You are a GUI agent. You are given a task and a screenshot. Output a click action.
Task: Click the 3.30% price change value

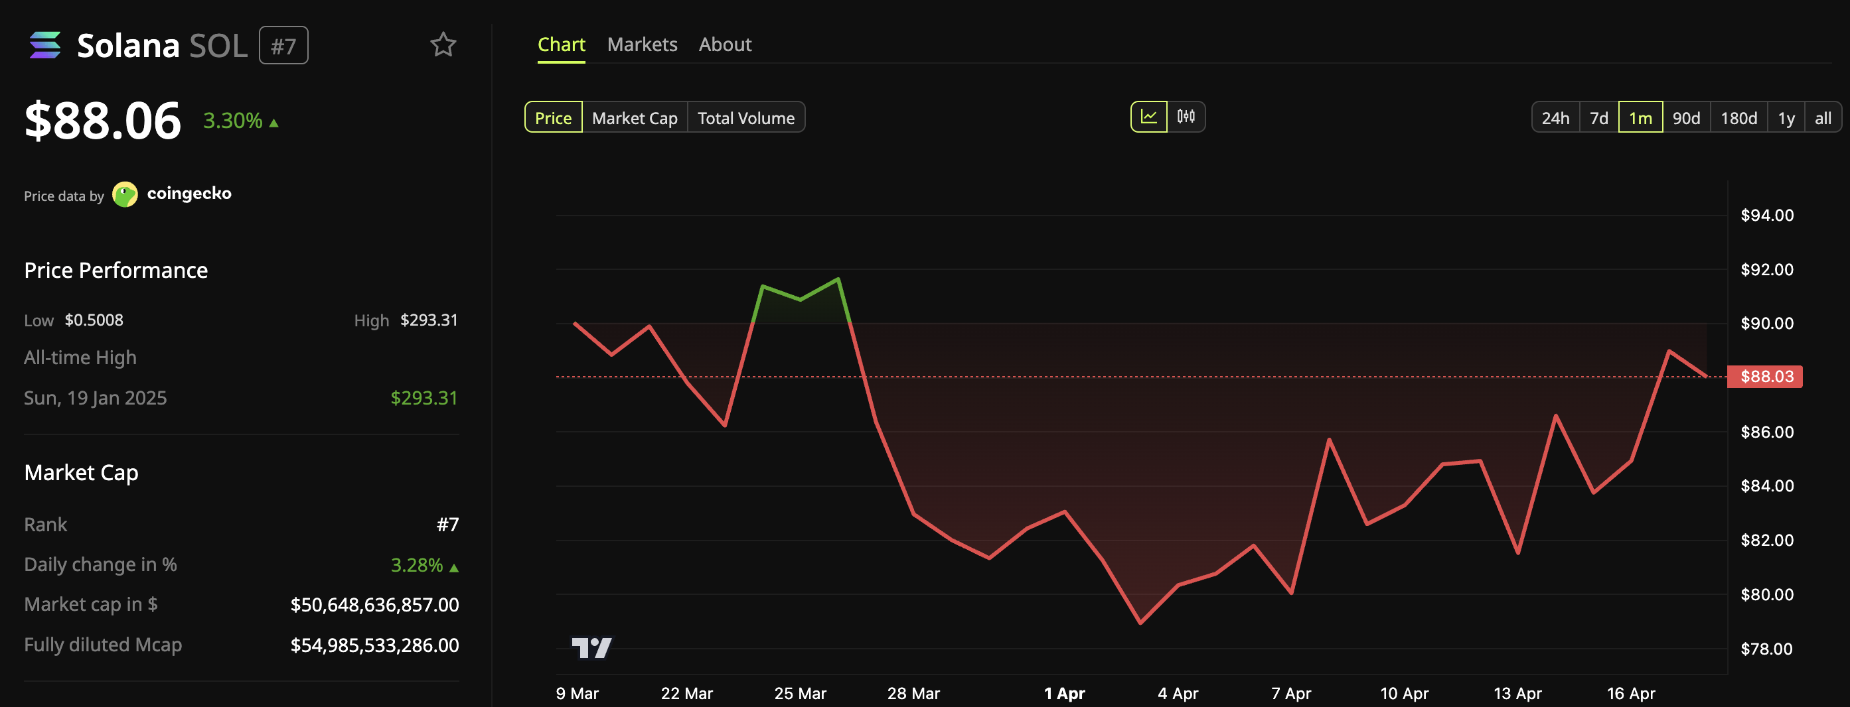click(x=233, y=121)
